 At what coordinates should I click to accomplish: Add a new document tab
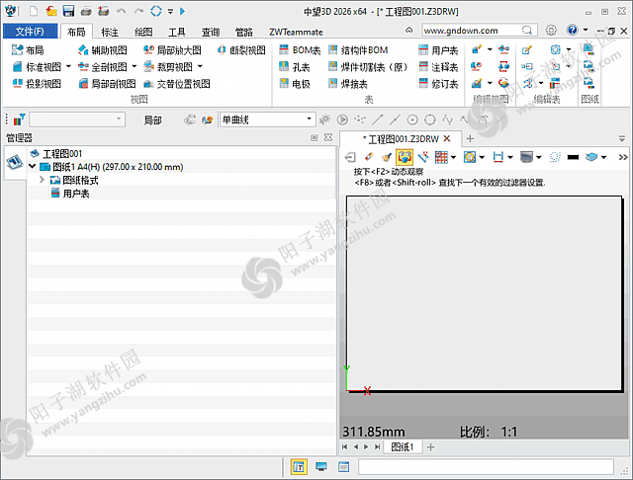tap(470, 138)
